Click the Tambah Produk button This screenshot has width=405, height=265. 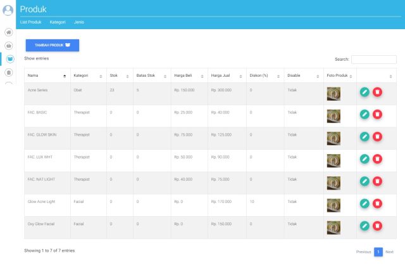(52, 45)
